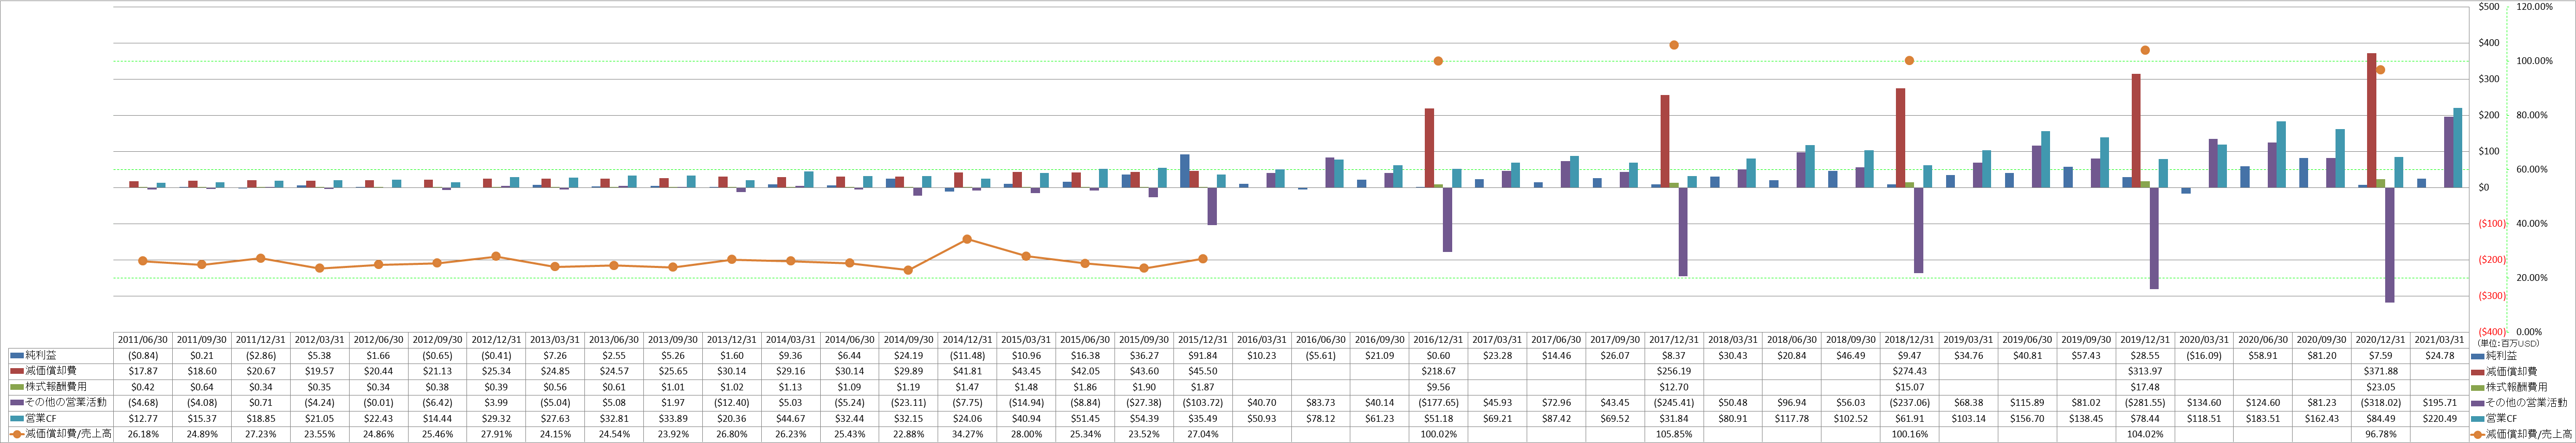2576x443 pixels.
Task: Click the 2021/03/31 date header
Action: (x=2439, y=339)
